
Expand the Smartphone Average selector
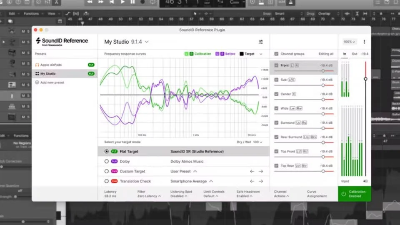coord(192,181)
